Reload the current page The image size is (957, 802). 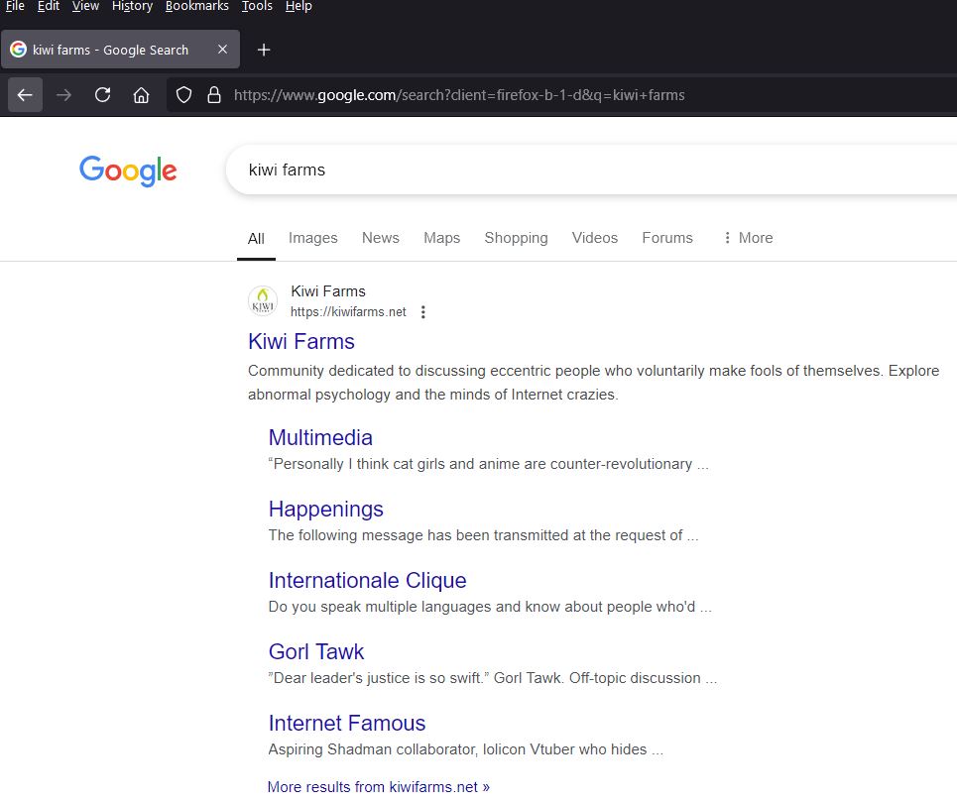click(x=102, y=95)
